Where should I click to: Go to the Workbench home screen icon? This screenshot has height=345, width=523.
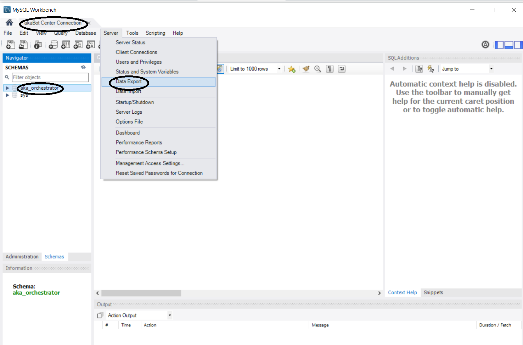(9, 23)
